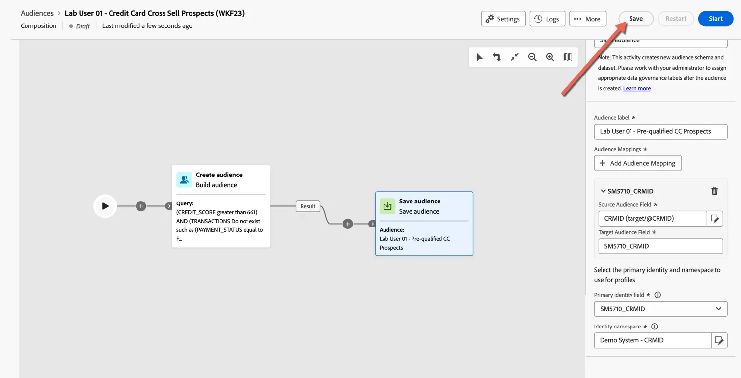Show the canvas minimap

point(568,57)
